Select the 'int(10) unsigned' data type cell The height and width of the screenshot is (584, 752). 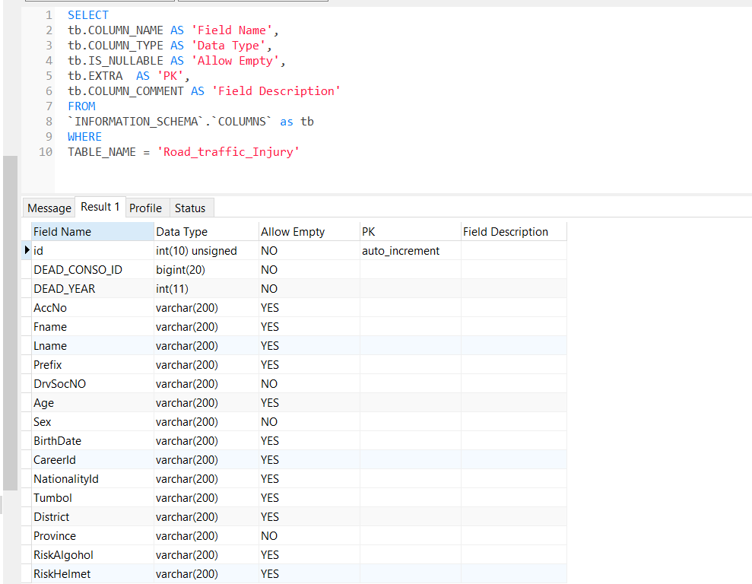coord(206,251)
